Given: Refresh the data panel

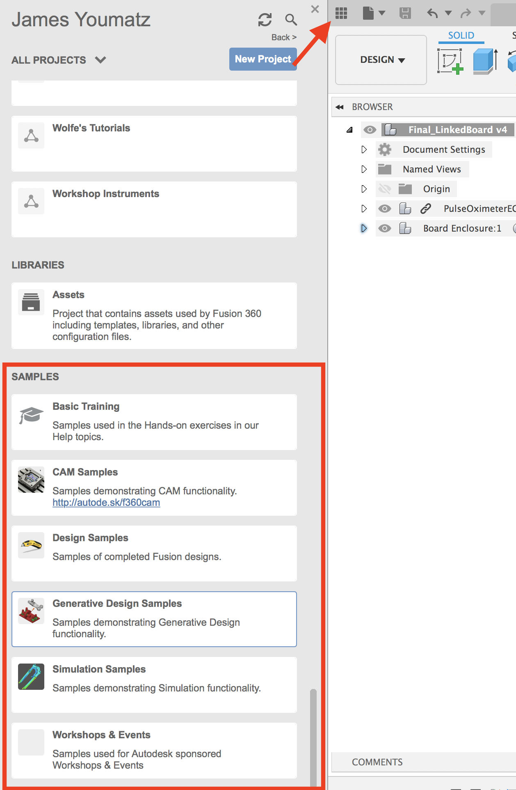Looking at the screenshot, I should pyautogui.click(x=265, y=20).
